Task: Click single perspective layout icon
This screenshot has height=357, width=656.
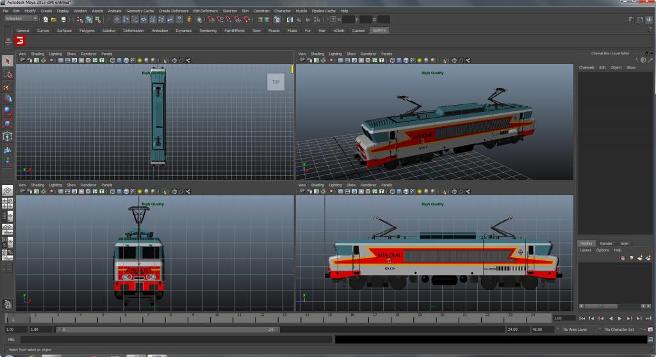Action: tap(8, 191)
